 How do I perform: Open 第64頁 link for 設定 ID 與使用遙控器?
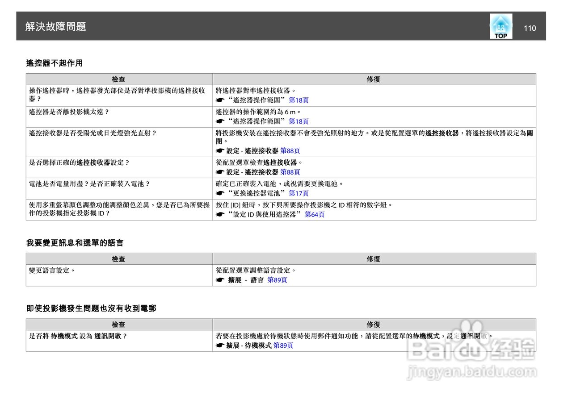click(315, 214)
